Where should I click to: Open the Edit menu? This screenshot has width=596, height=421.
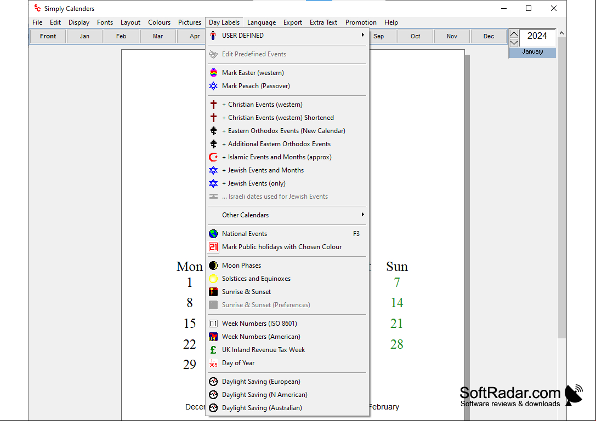tap(55, 22)
